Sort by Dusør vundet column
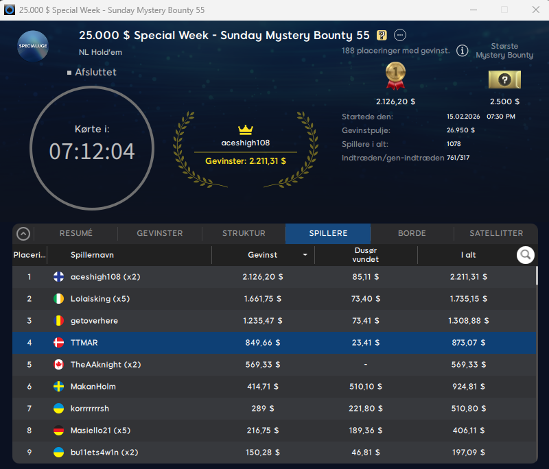 click(365, 255)
